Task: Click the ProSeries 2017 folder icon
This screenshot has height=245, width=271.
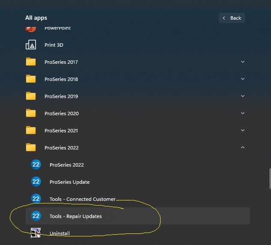Action: click(x=31, y=62)
